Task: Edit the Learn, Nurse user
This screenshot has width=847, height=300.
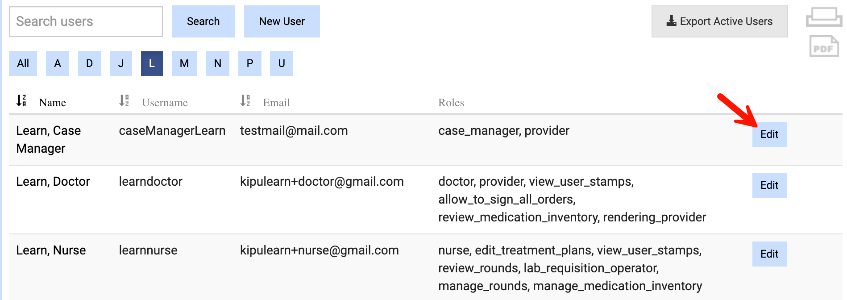Action: [x=769, y=254]
